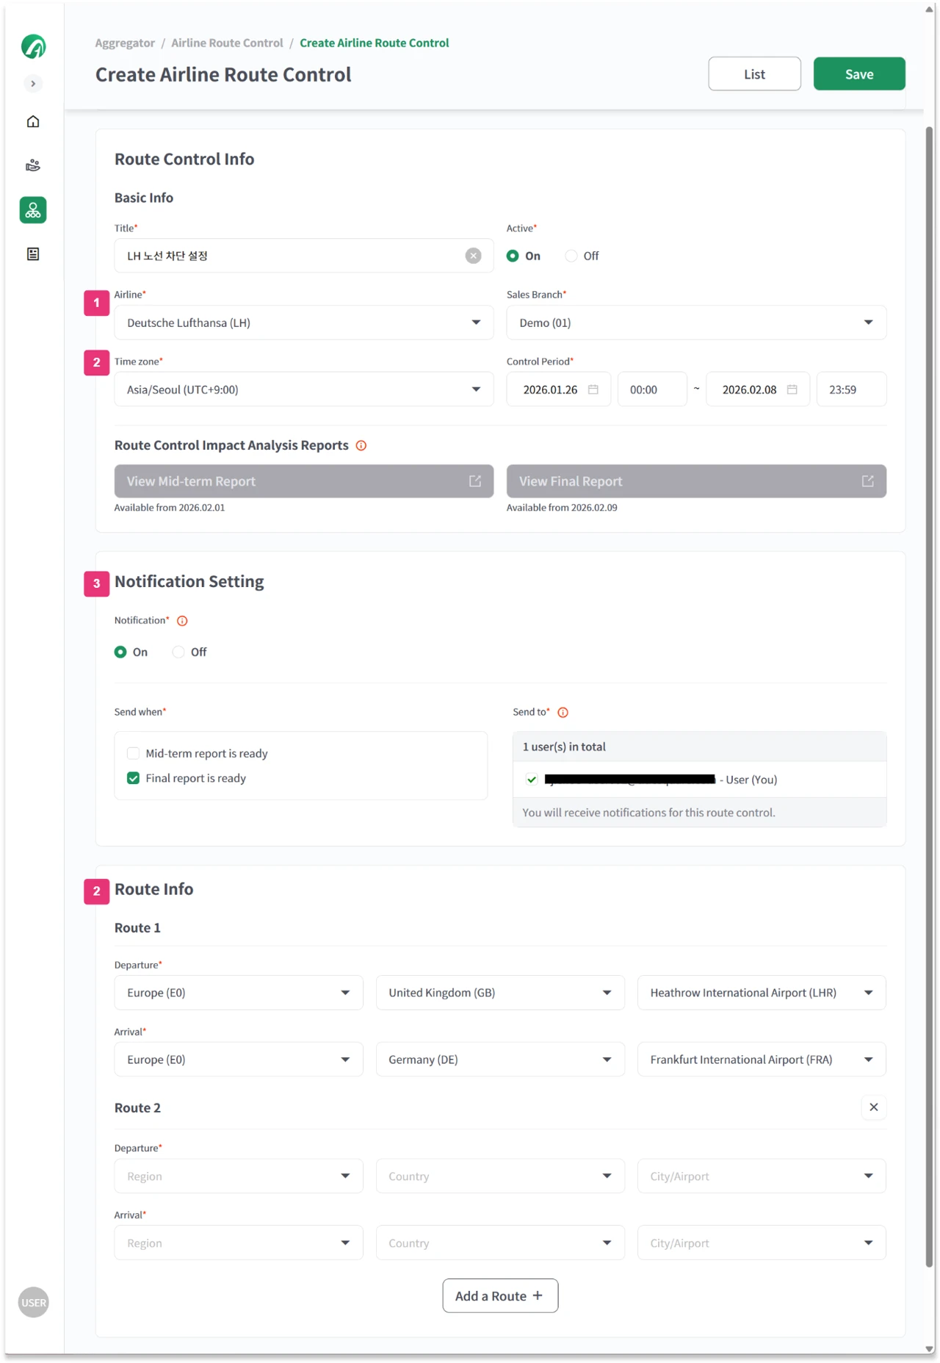This screenshot has height=1363, width=940.
Task: Click the List button
Action: click(x=754, y=74)
